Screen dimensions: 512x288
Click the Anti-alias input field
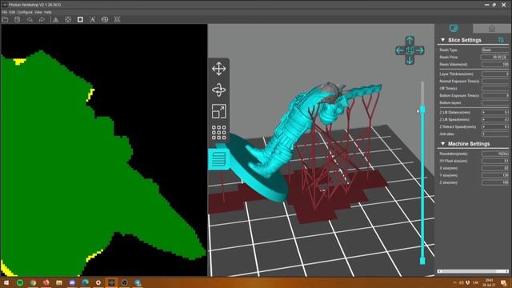click(x=495, y=134)
